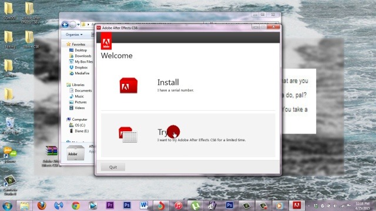Select the join.me shortcut on desktop
Image resolution: width=376 pixels, height=211 pixels.
pyautogui.click(x=10, y=155)
